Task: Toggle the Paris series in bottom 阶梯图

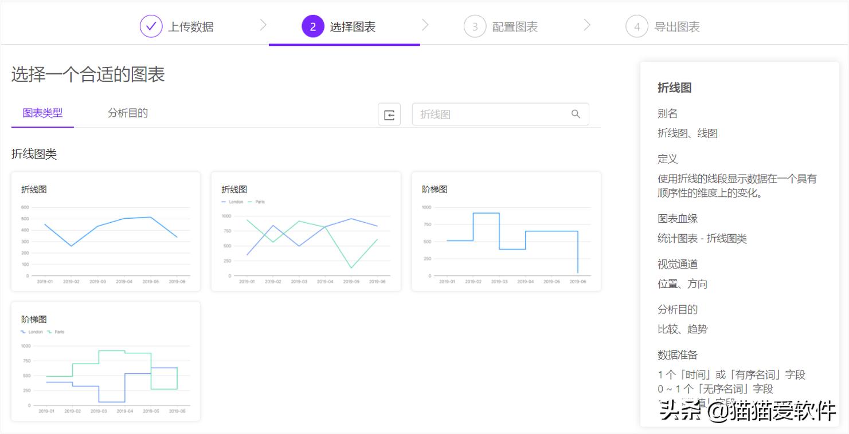Action: coord(50,332)
